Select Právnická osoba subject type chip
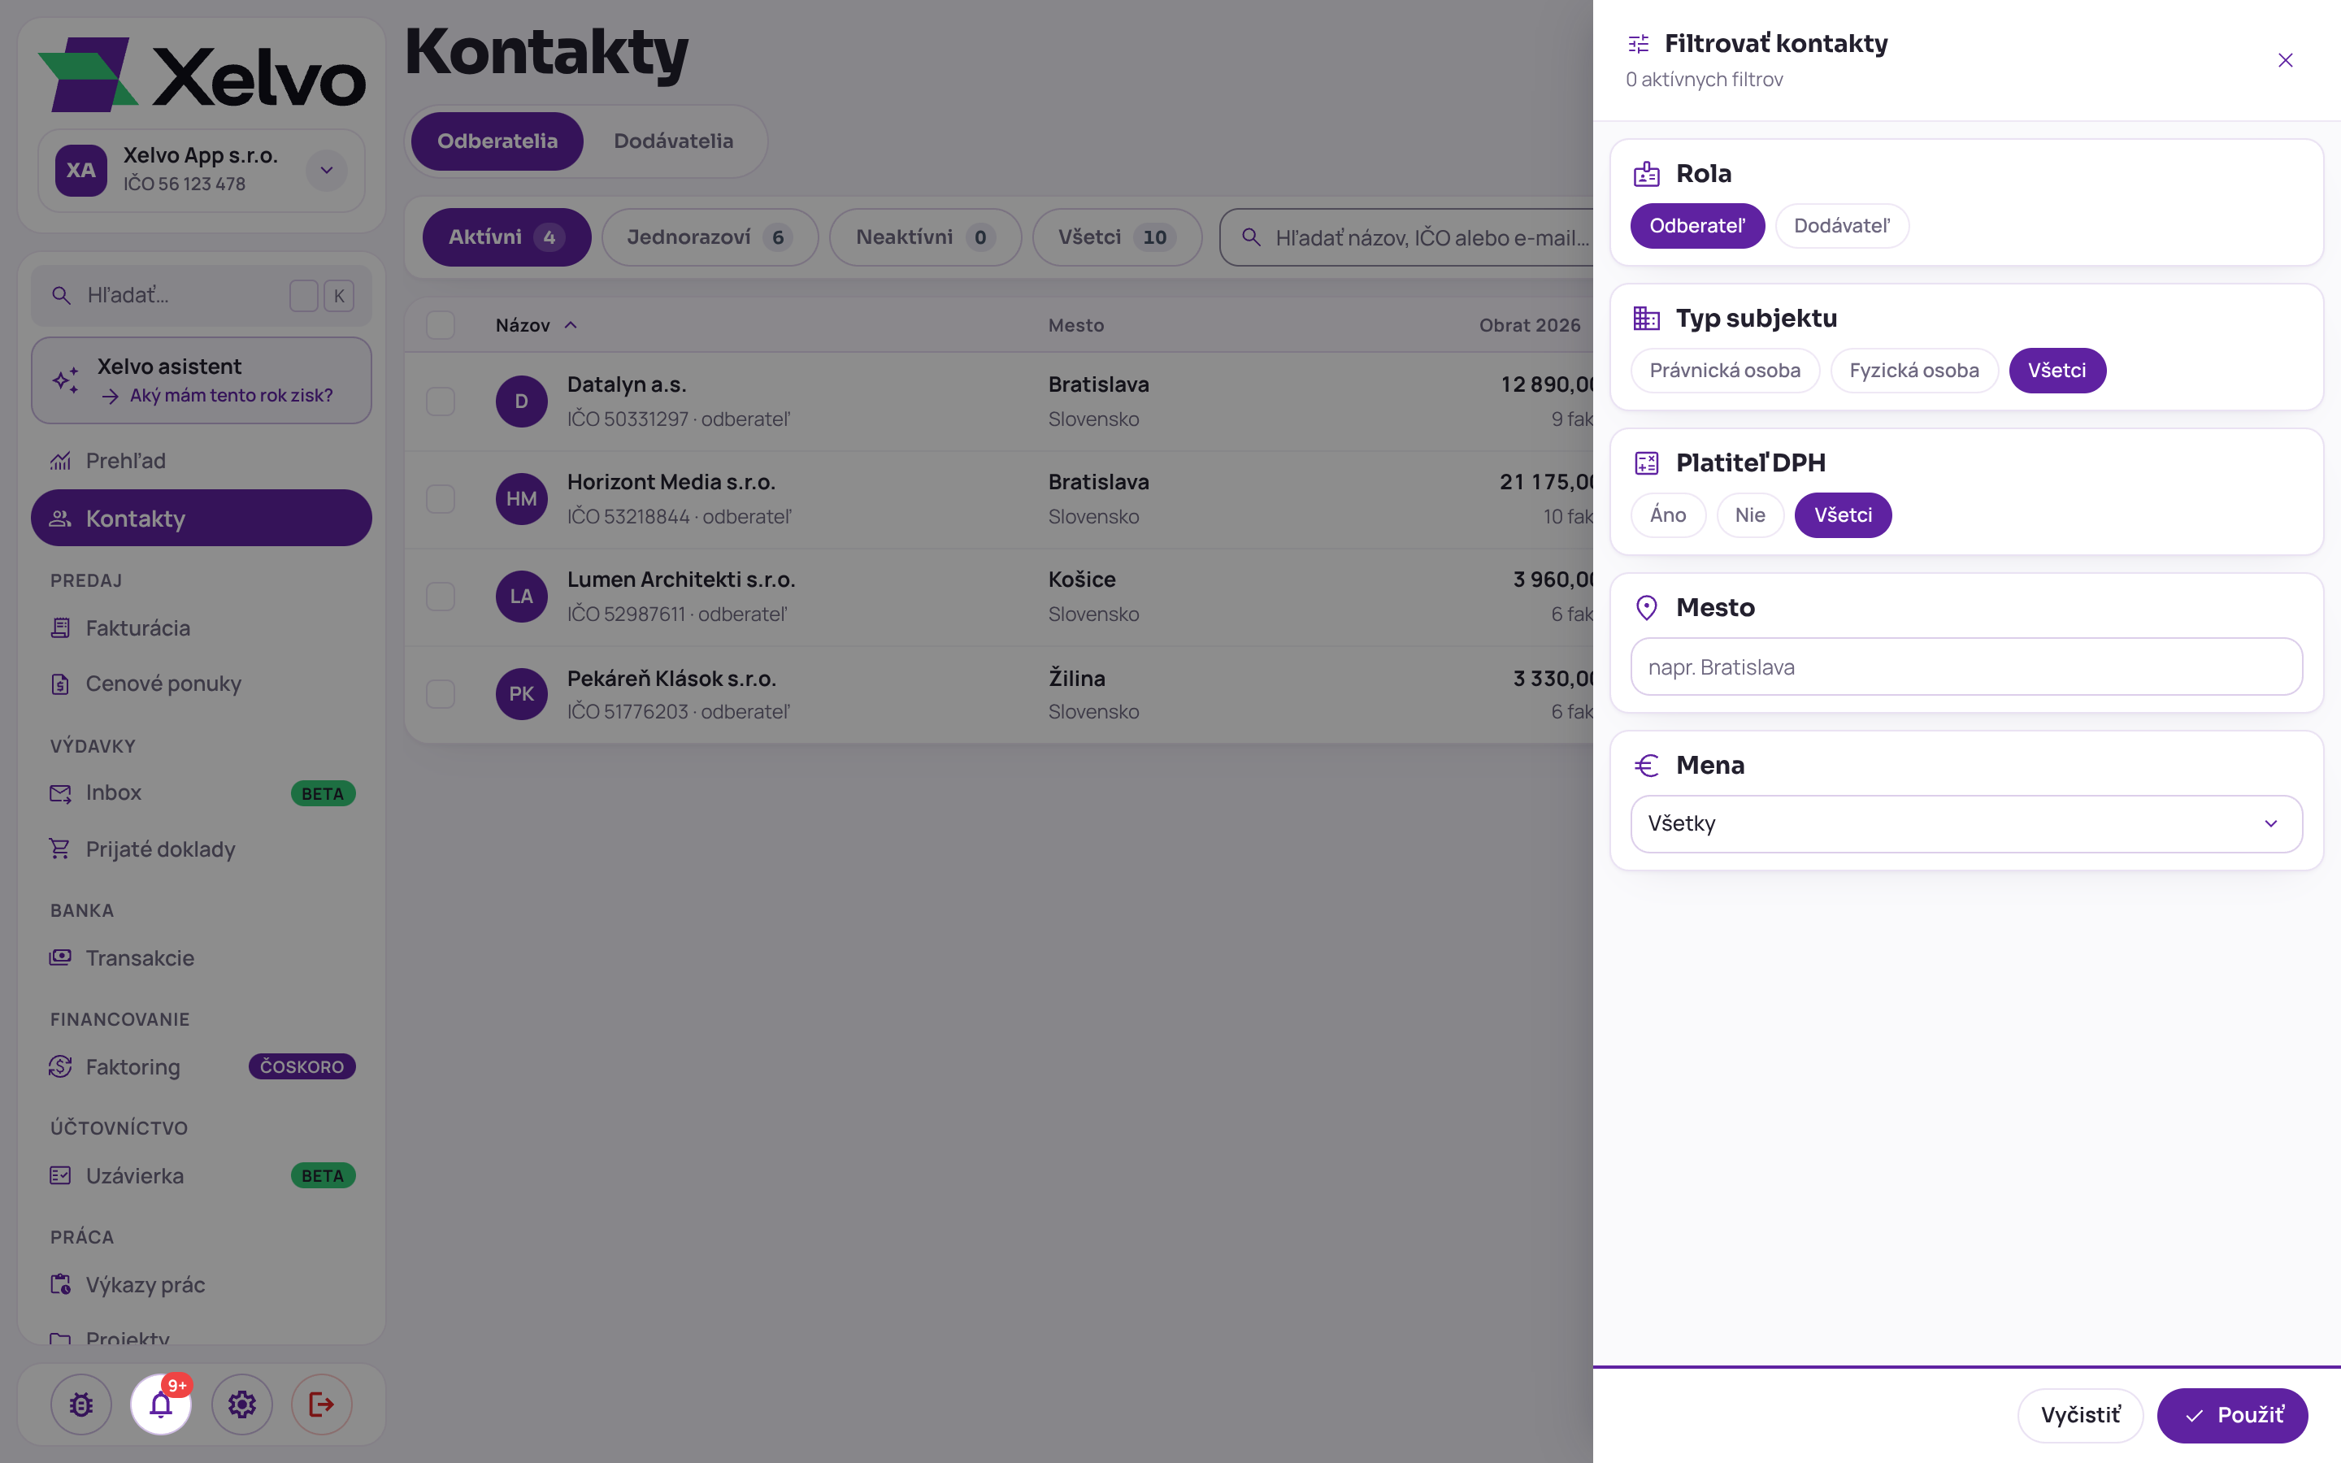 1725,371
